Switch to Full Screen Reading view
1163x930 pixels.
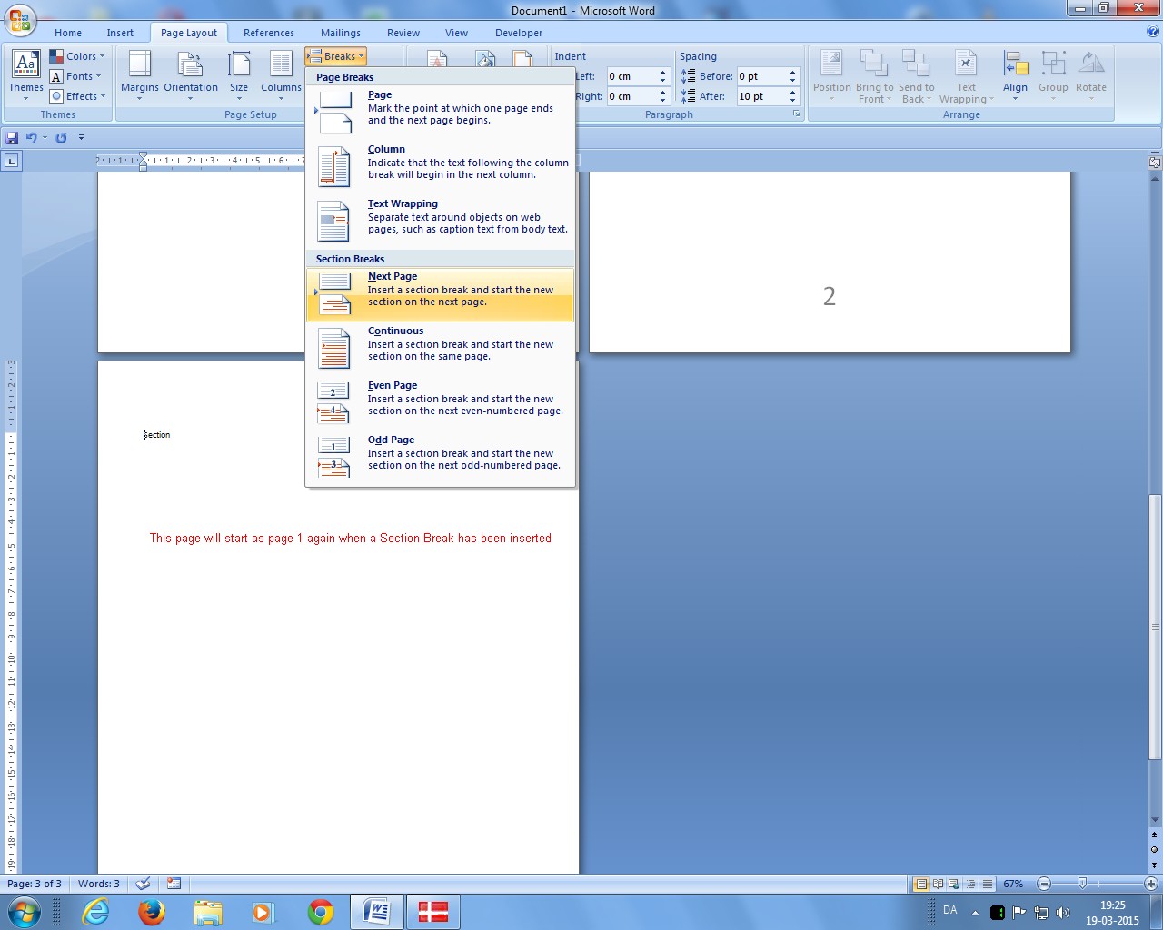[938, 884]
